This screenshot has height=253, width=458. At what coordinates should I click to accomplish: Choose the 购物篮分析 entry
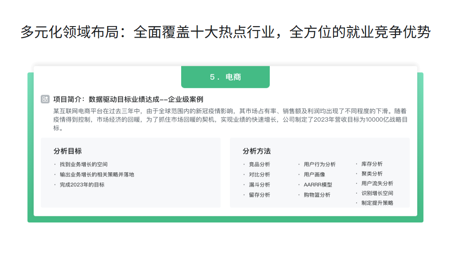pyautogui.click(x=317, y=195)
